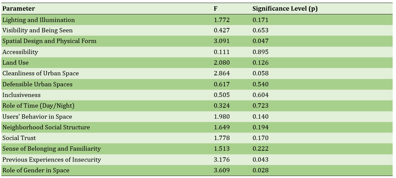Screen dimensions: 396x178
Task: Select the Inclusiveness row label
Action: point(21,95)
